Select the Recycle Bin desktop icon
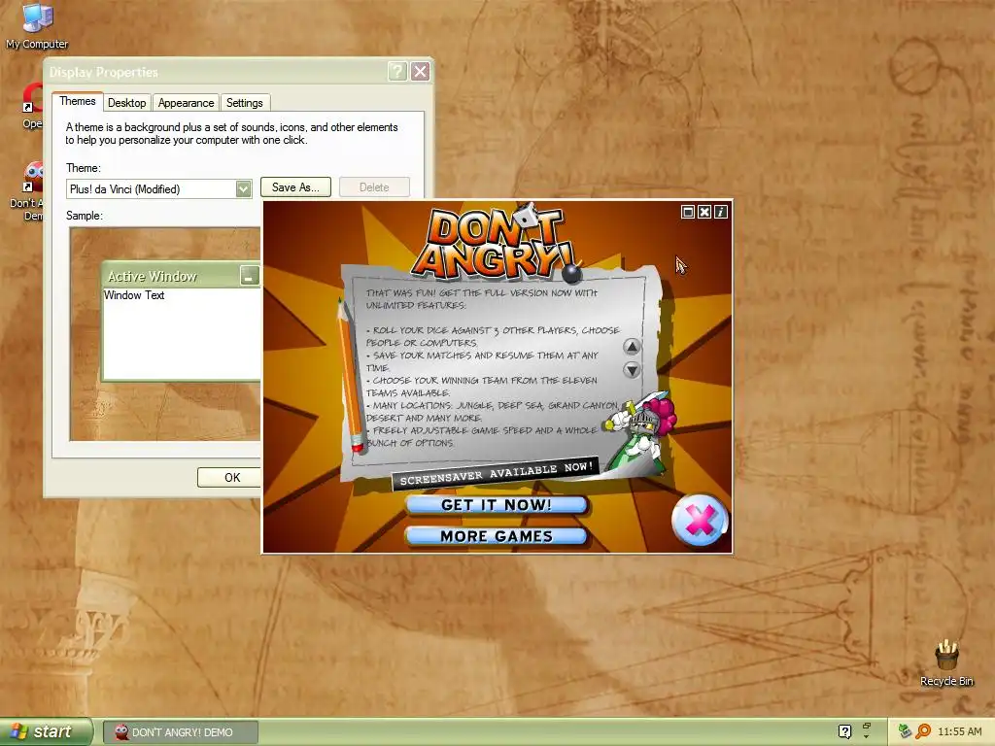 coord(946,662)
